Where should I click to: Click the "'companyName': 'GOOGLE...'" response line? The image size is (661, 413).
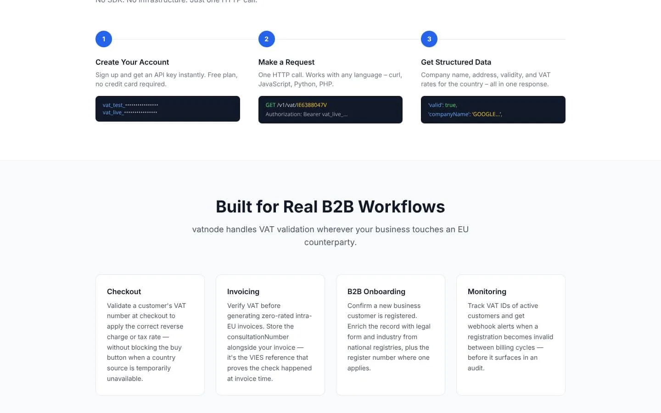click(x=465, y=114)
